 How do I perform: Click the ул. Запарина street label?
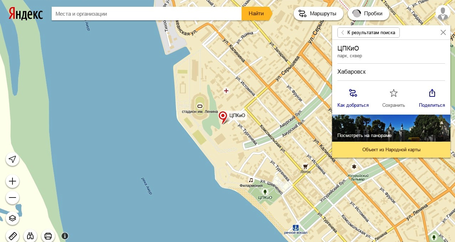pyautogui.click(x=278, y=52)
